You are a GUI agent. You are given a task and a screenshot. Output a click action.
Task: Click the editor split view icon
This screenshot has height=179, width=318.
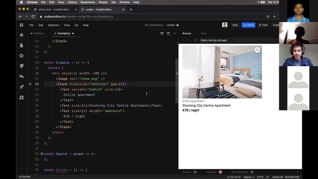coord(162,33)
